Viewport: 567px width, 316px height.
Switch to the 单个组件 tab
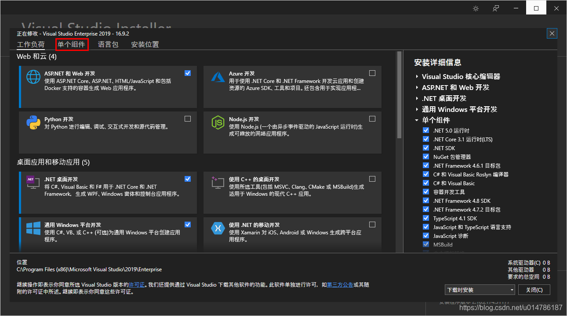pos(71,44)
